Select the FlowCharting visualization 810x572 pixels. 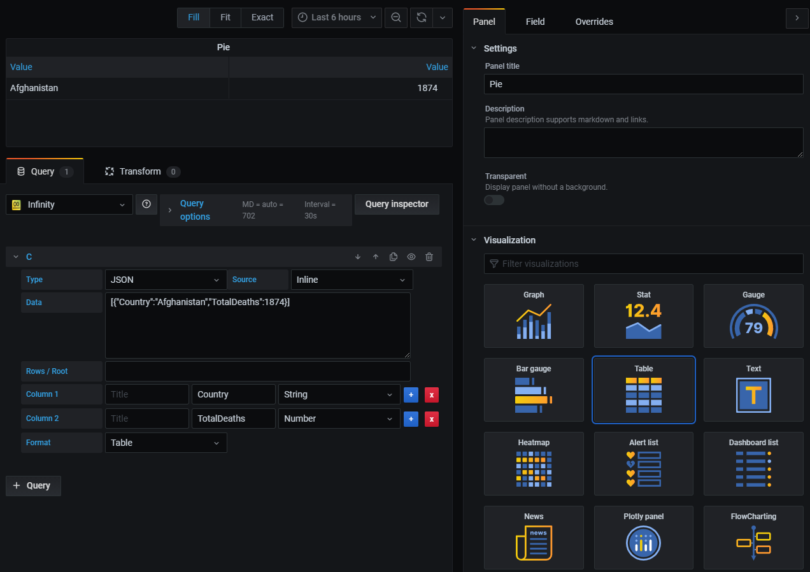pos(753,538)
